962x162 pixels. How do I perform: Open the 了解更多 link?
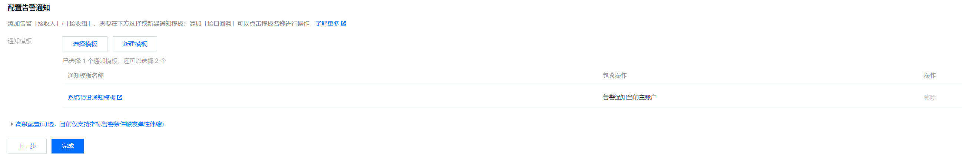(x=327, y=23)
